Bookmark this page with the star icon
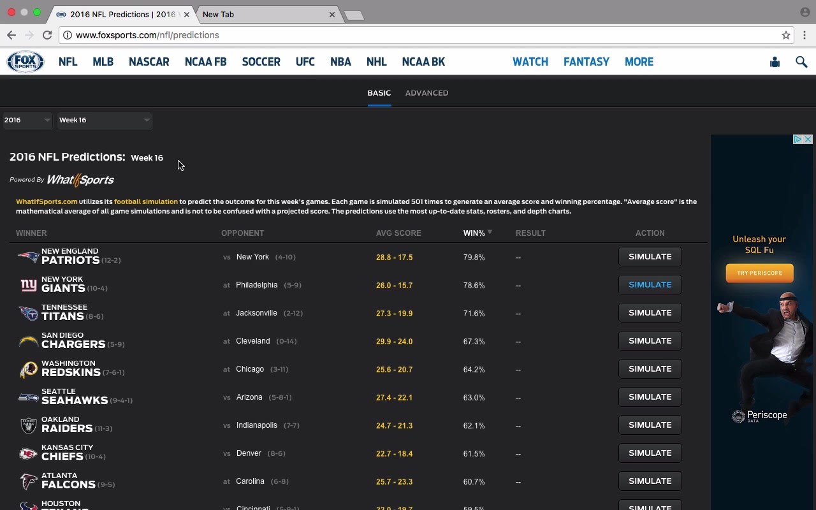The image size is (816, 510). (x=786, y=35)
